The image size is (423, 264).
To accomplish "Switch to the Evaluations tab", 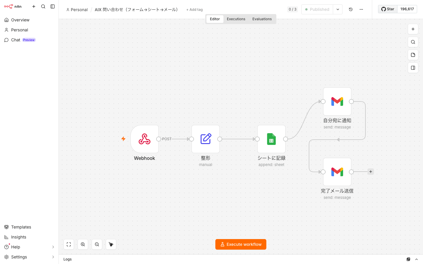I will coord(262,19).
